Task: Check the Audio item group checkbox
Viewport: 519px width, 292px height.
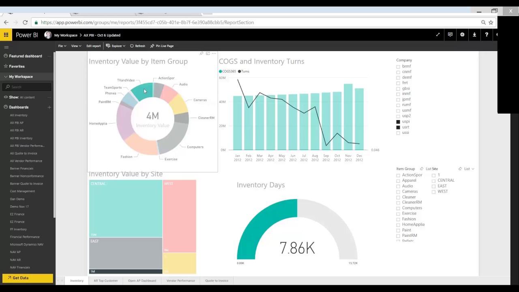Action: click(x=398, y=186)
